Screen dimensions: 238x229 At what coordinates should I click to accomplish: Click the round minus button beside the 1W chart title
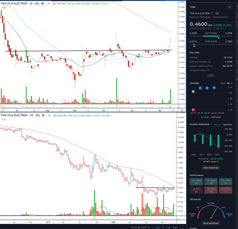pyautogui.click(x=49, y=115)
